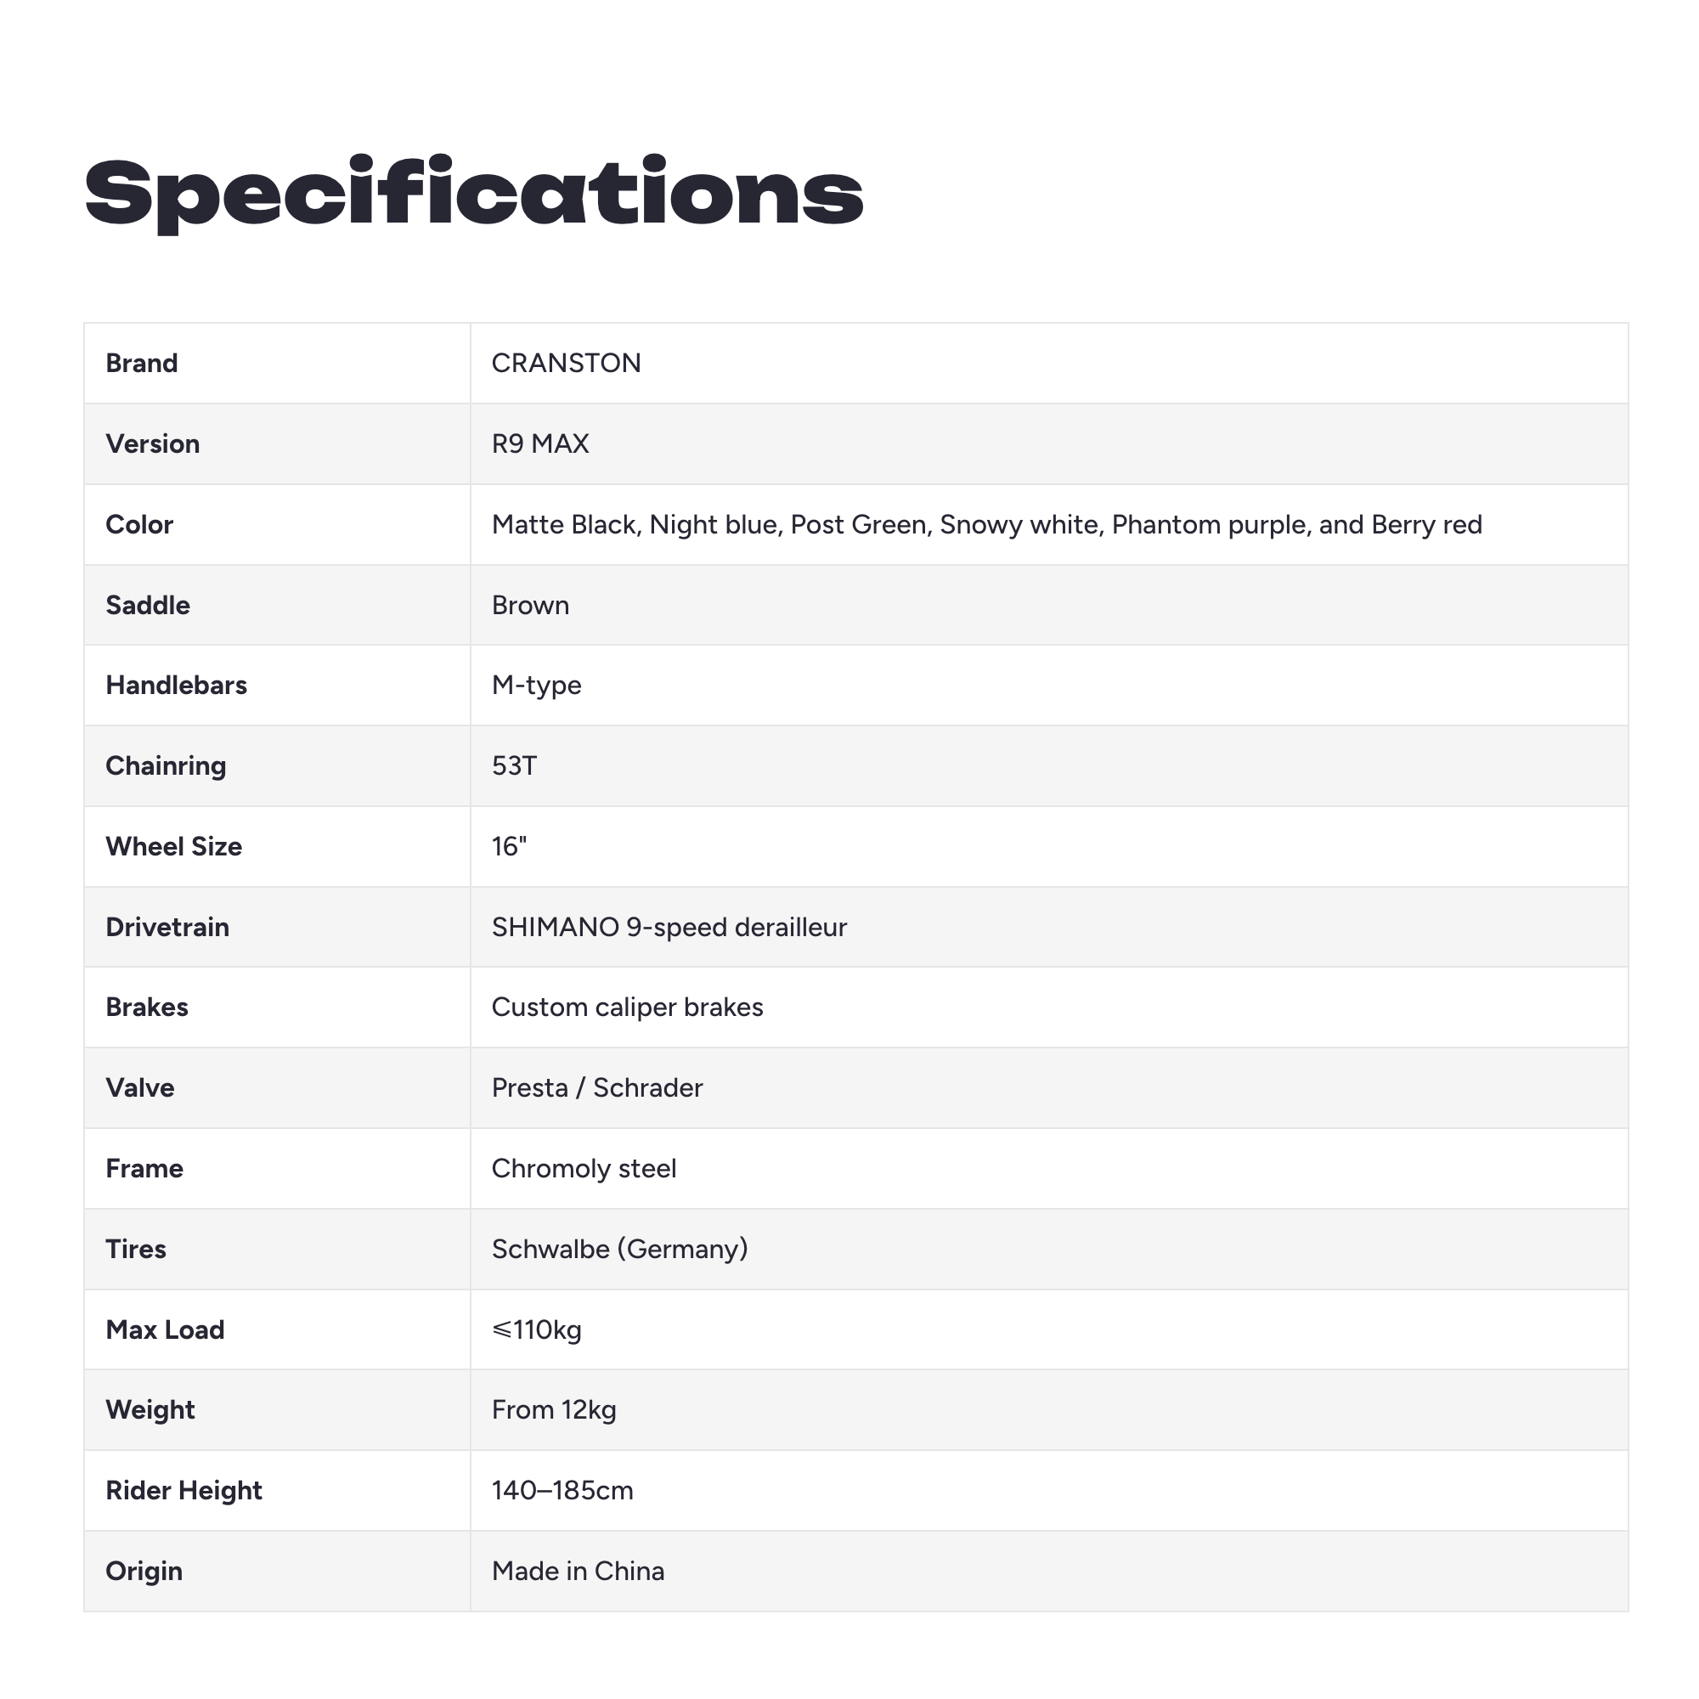The image size is (1699, 1699).
Task: Click the Saddle value Brown
Action: (530, 606)
